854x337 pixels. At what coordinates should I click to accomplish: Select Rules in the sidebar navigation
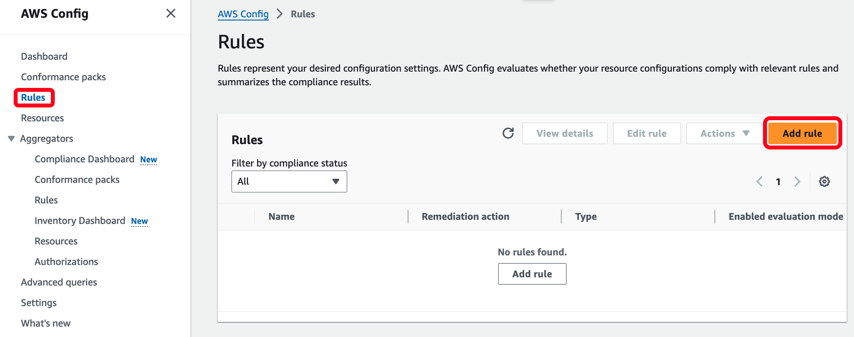[33, 98]
